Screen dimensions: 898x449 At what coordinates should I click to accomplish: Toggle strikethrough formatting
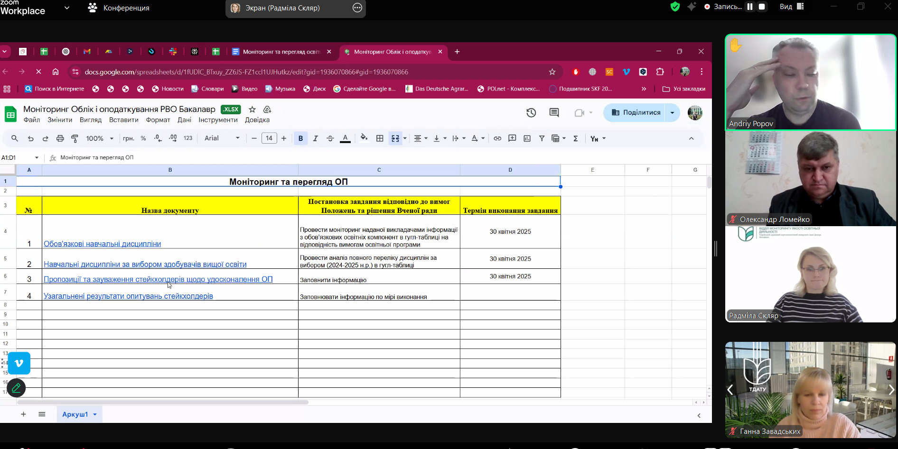[330, 138]
